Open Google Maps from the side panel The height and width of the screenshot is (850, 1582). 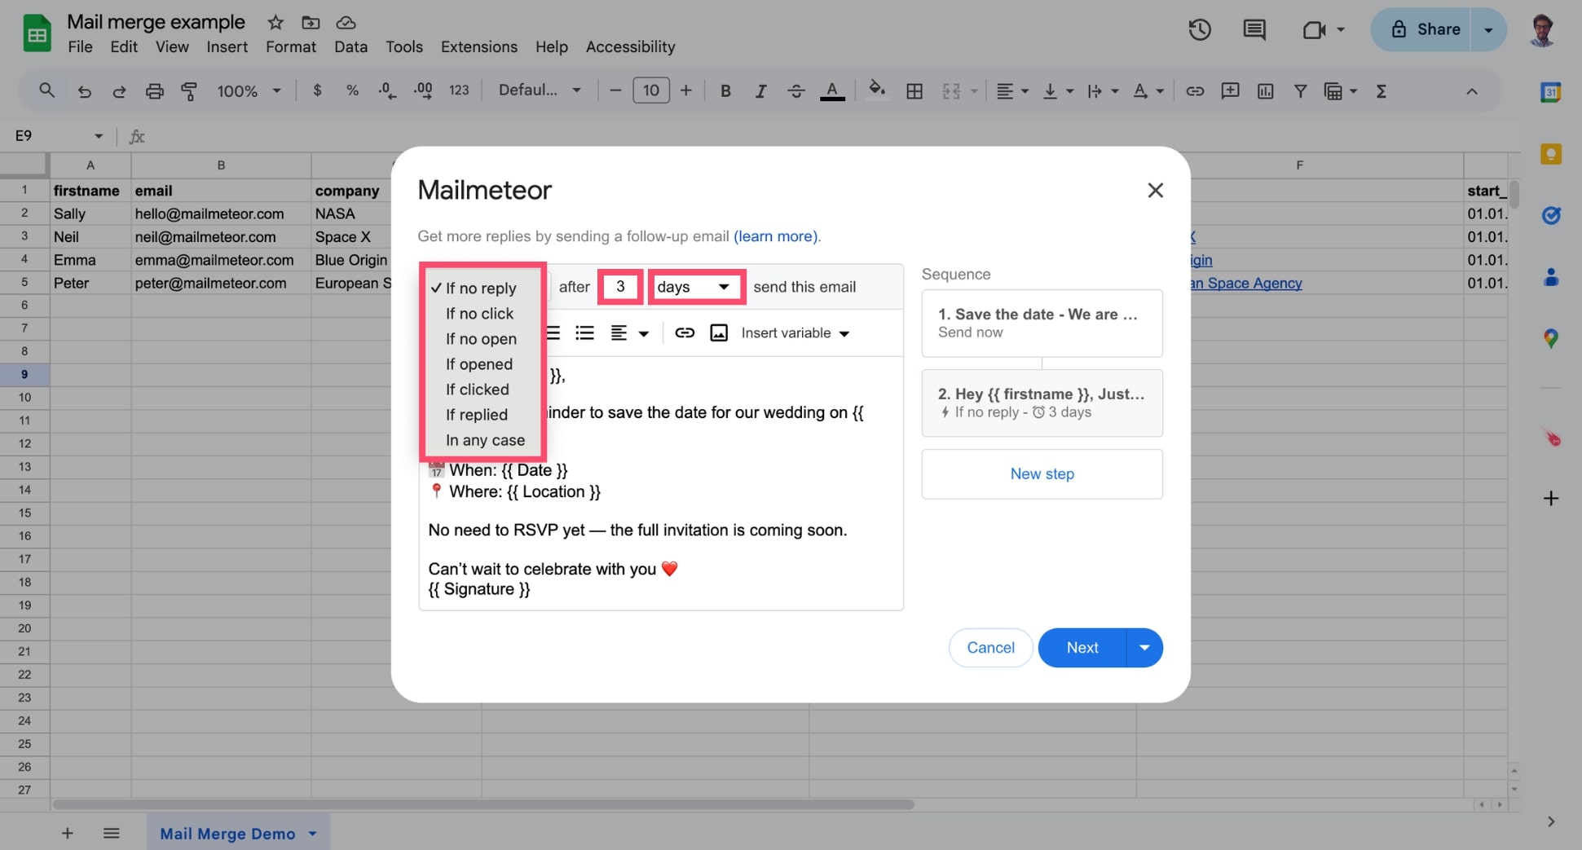point(1552,338)
